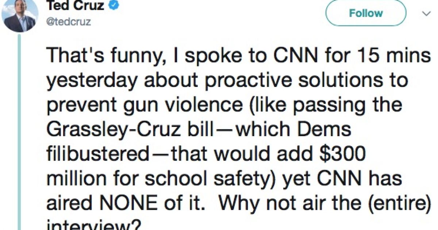
Task: Click the partially visible "interview?" line
Action: click(x=93, y=225)
